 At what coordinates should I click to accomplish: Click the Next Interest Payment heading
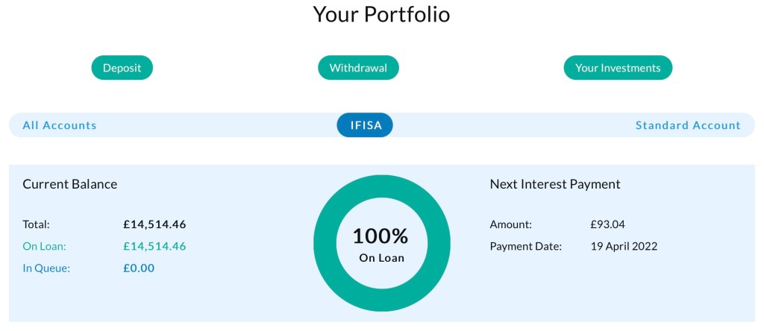555,184
